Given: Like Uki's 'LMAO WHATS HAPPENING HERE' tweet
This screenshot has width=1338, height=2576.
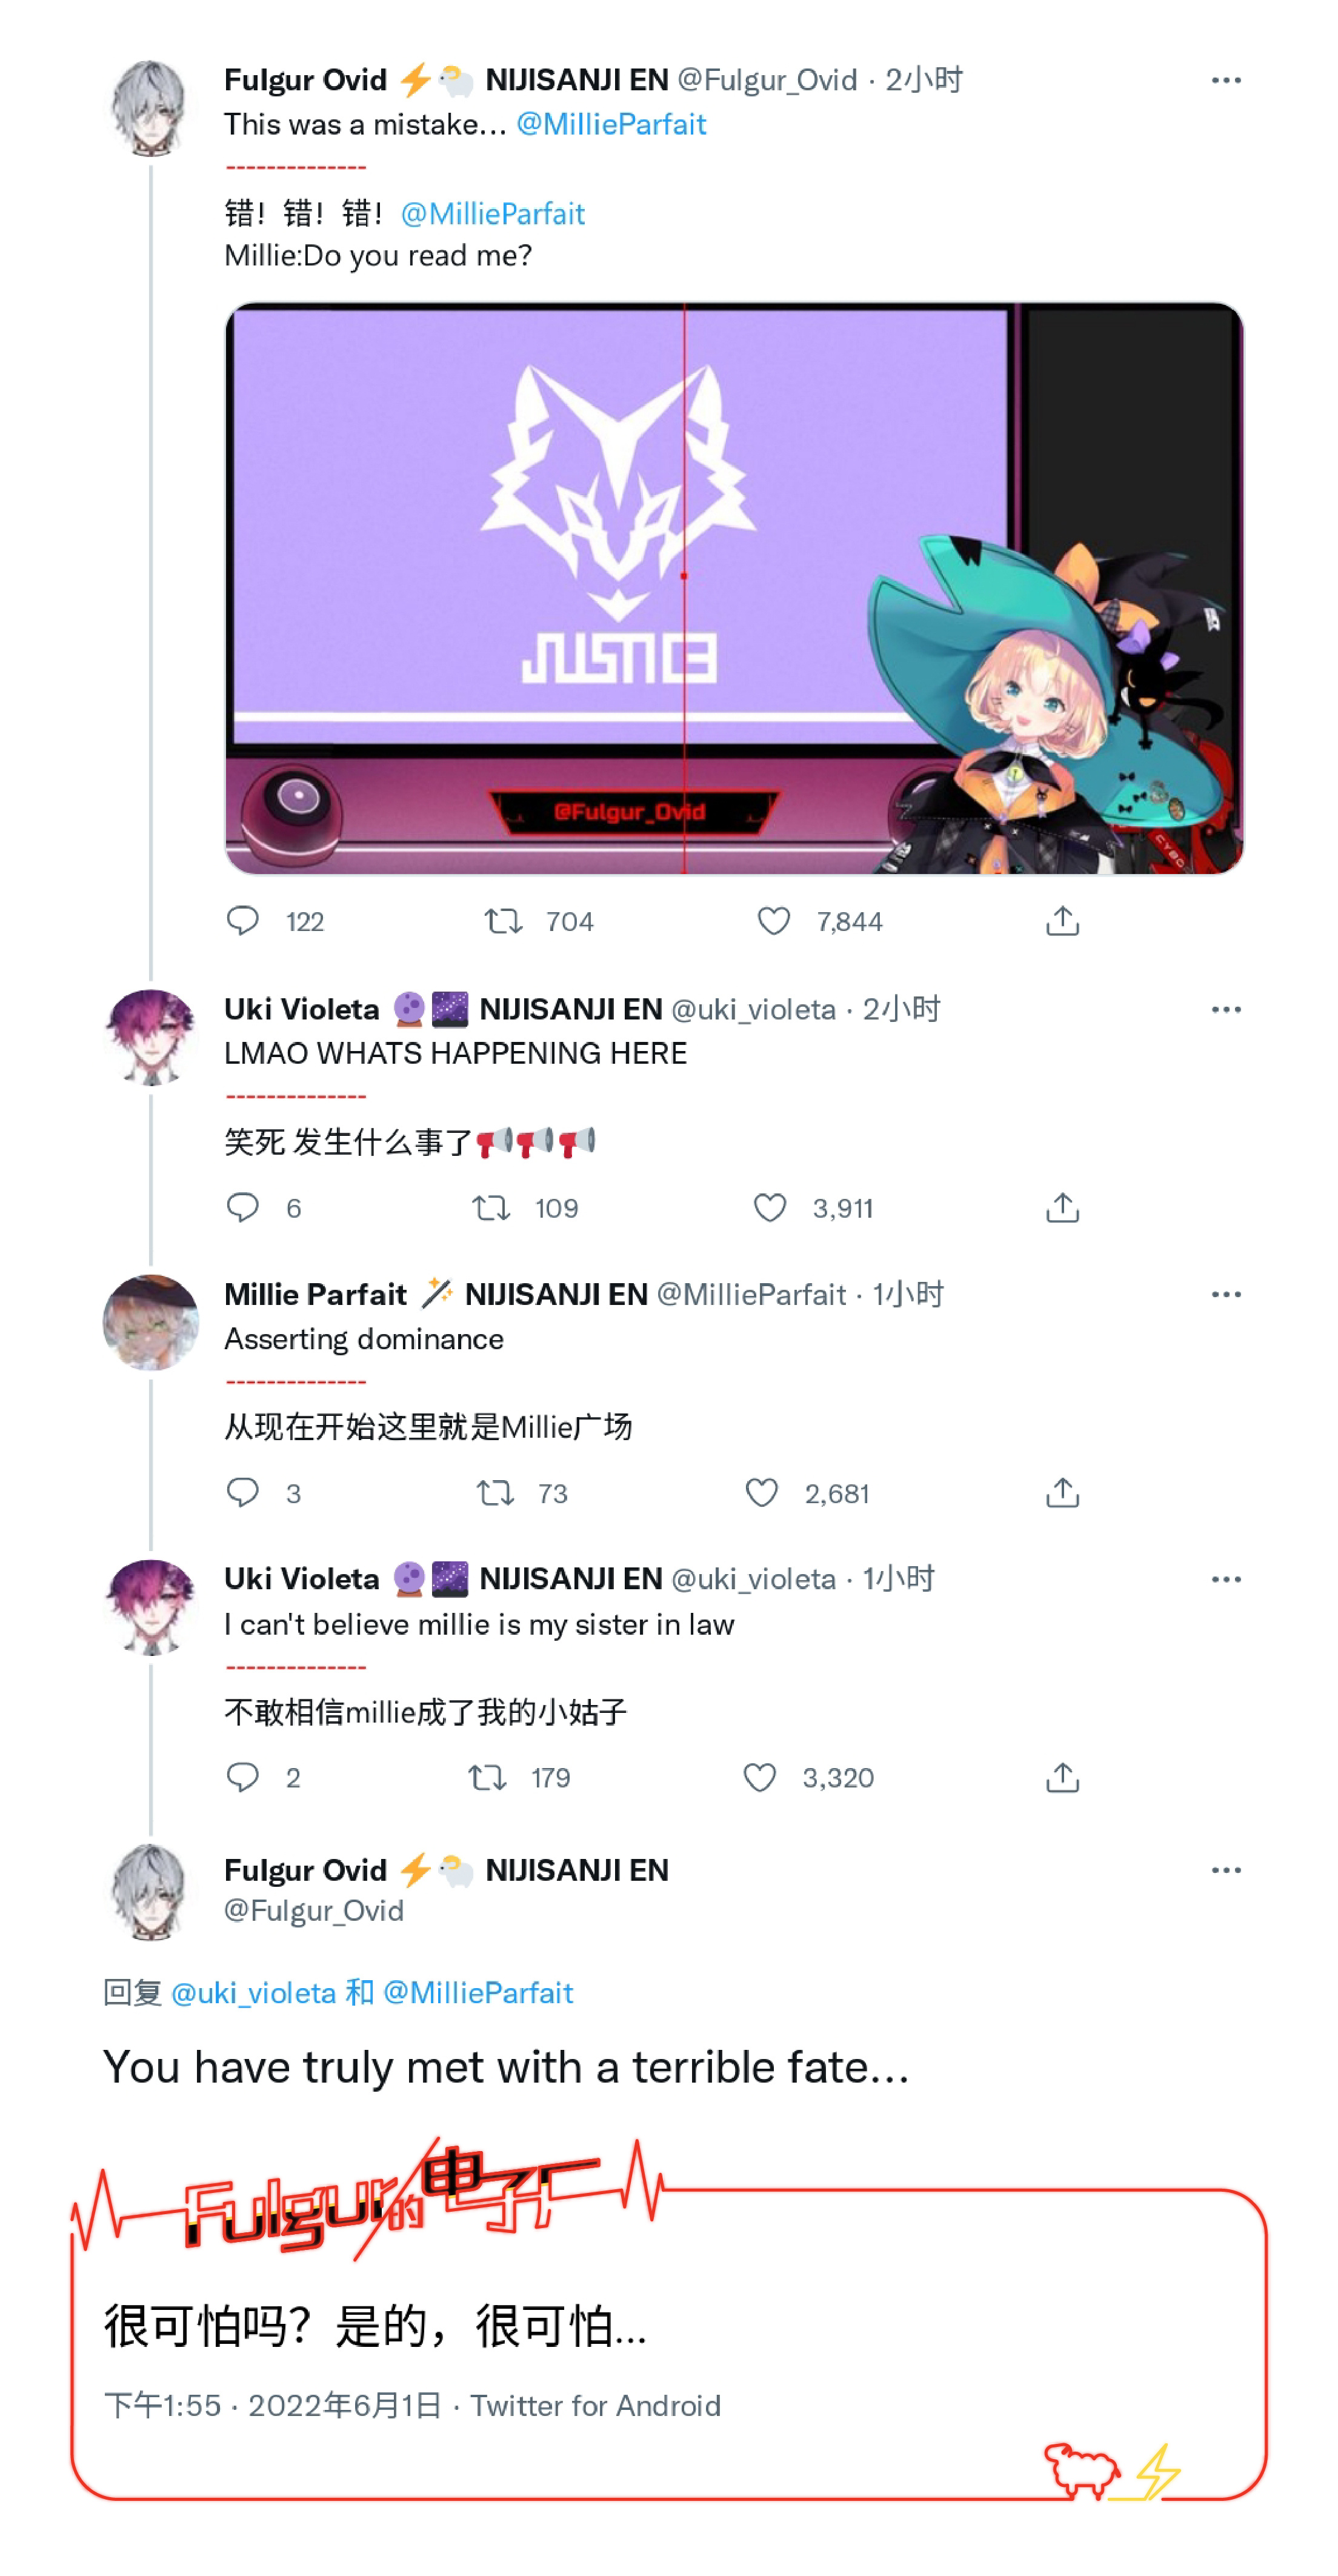Looking at the screenshot, I should [769, 1207].
